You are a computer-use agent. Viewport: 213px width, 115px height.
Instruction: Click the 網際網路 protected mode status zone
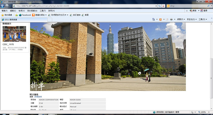pyautogui.click(x=166, y=112)
